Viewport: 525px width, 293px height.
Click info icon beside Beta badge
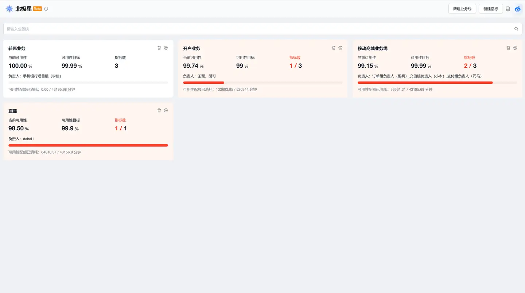(46, 9)
